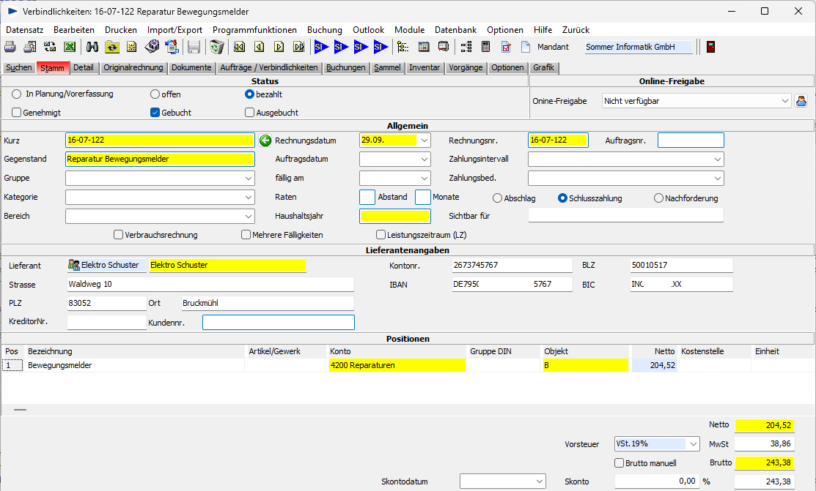
Task: Click the binoculars search icon
Action: [x=92, y=48]
